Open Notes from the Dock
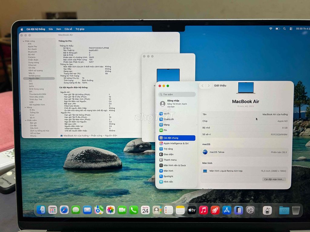The image size is (310, 232). (180, 210)
